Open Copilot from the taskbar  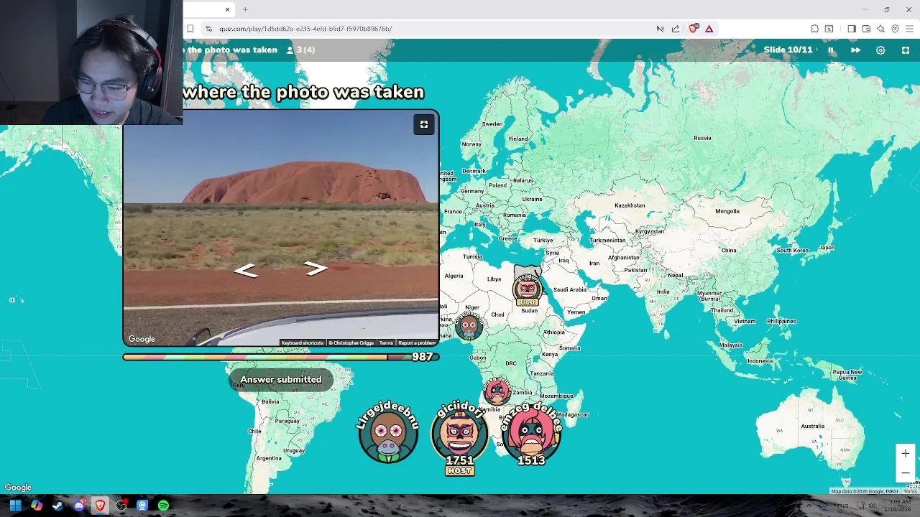(37, 506)
